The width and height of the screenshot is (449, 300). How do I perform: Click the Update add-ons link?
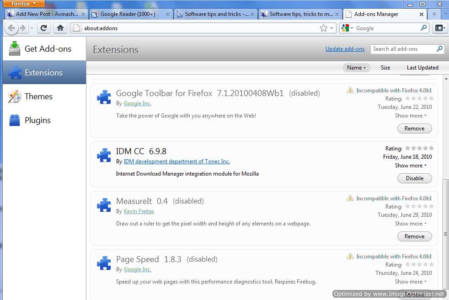click(x=345, y=49)
